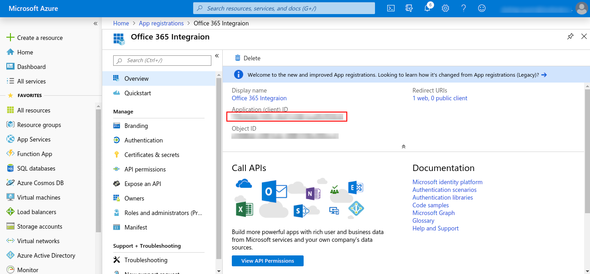590x274 pixels.
Task: Click the View API Permissions button
Action: point(267,261)
